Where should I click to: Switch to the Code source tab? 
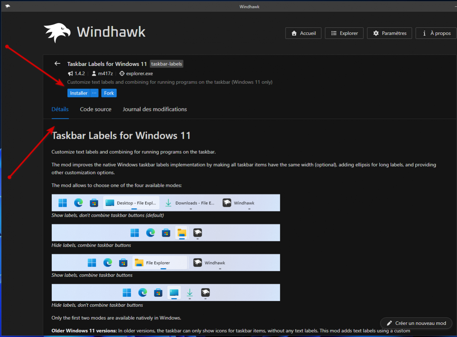click(96, 109)
